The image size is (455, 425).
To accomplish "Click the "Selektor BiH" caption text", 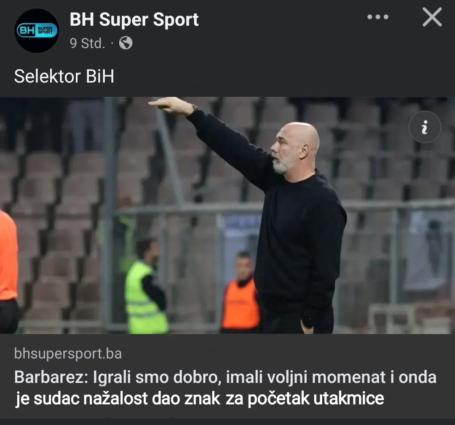I will (64, 76).
